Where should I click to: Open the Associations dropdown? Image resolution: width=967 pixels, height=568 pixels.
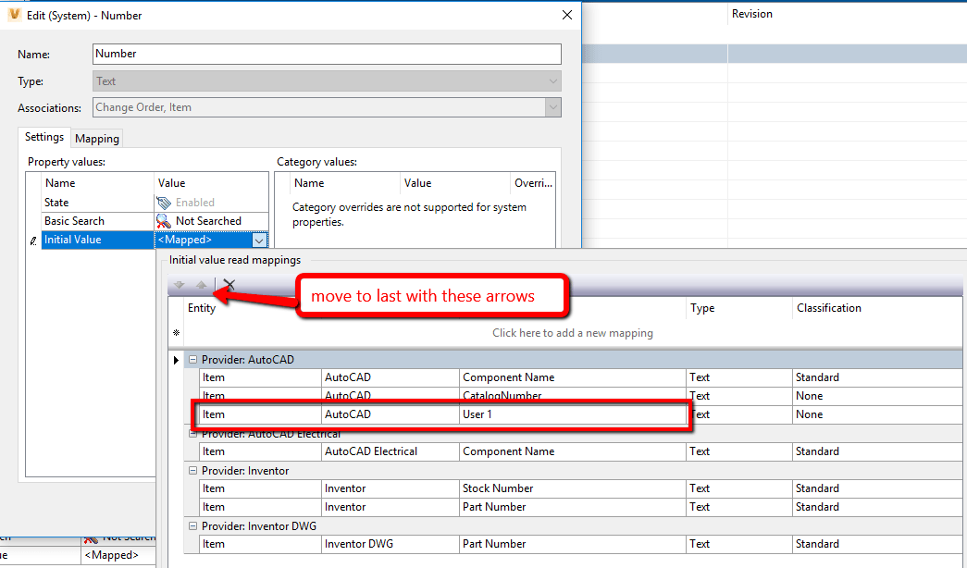pyautogui.click(x=553, y=107)
